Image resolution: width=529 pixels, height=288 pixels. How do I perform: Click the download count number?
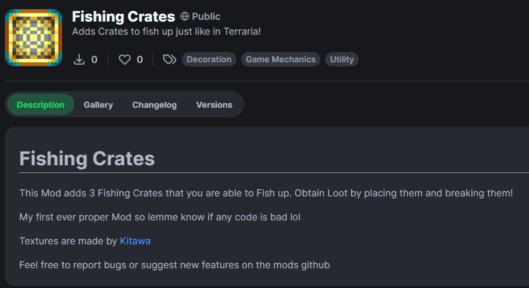pyautogui.click(x=94, y=60)
